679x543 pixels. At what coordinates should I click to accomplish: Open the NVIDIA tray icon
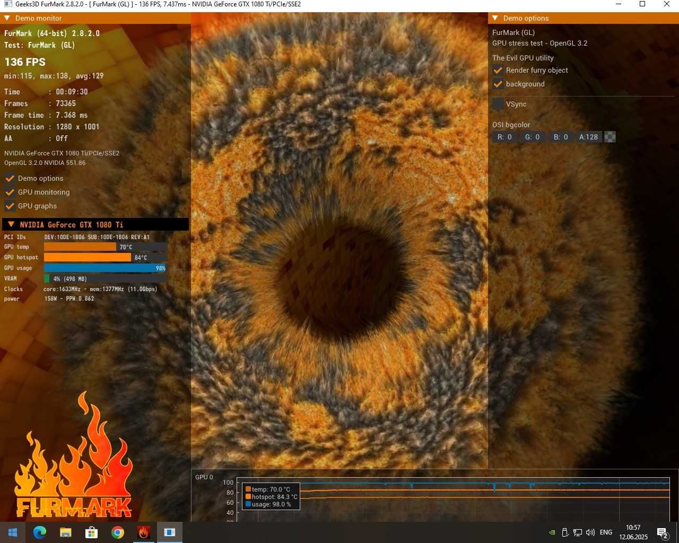click(x=552, y=532)
